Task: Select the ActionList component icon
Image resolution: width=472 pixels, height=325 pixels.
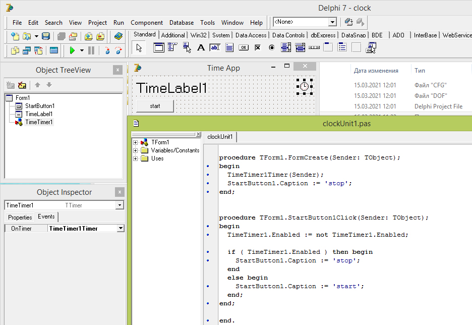Action: pos(371,47)
